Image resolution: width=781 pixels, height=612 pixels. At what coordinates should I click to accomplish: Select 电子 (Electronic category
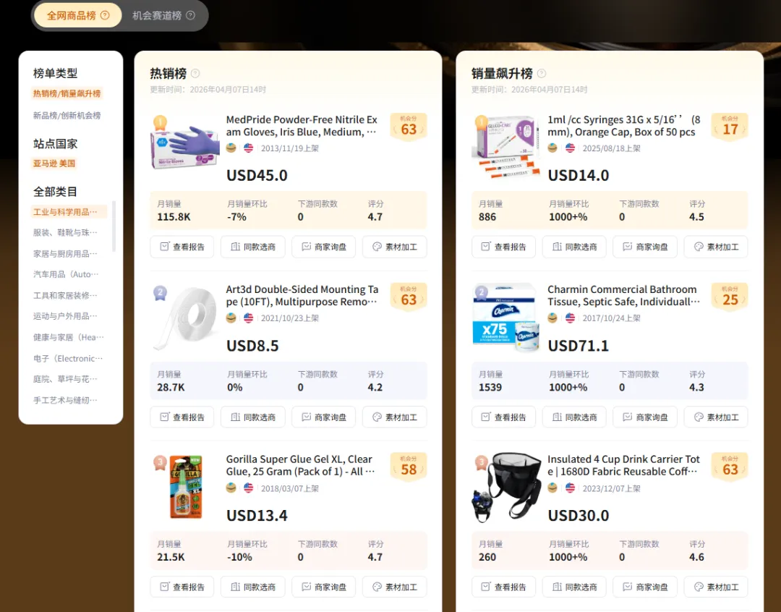pyautogui.click(x=68, y=358)
